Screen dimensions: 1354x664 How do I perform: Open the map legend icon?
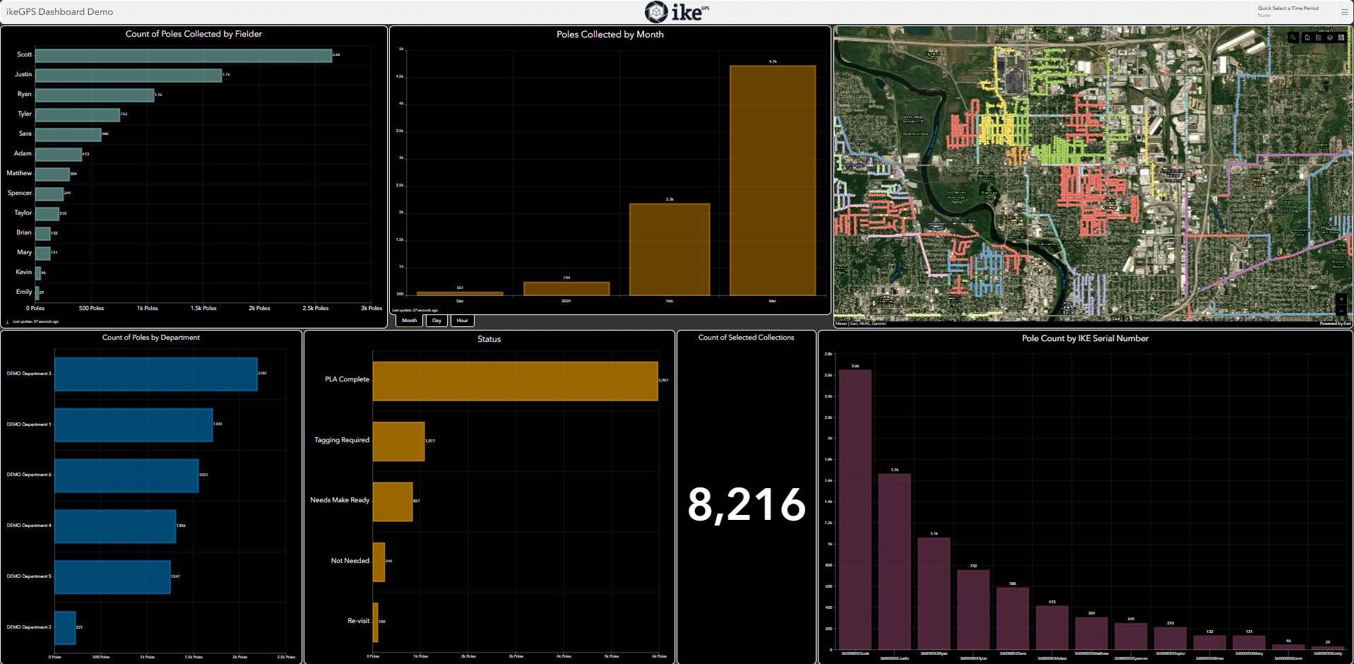click(x=1319, y=37)
